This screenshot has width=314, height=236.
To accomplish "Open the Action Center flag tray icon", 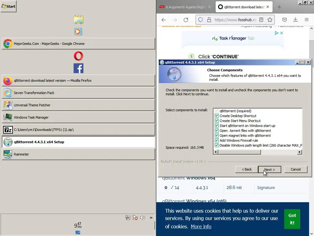I will [135, 218].
